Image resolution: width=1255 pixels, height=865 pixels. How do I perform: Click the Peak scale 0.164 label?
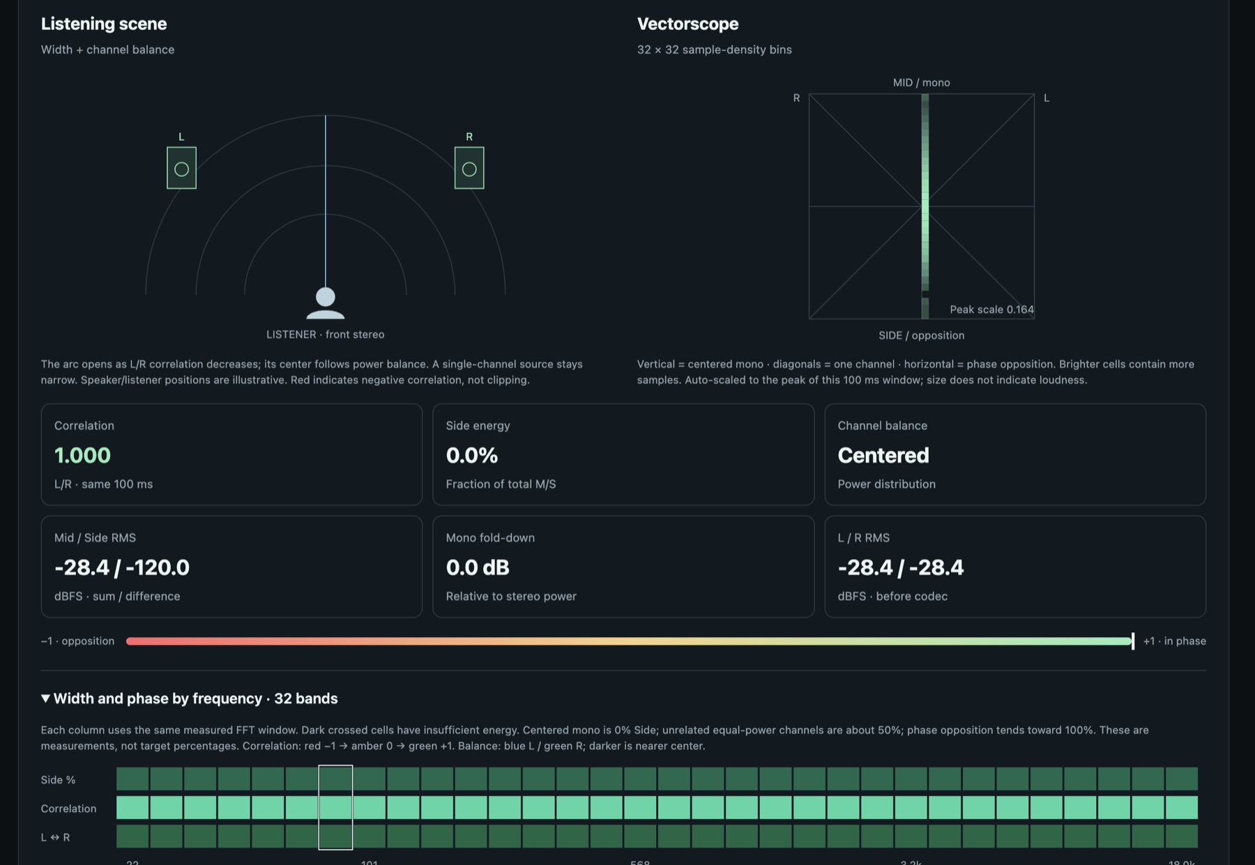(991, 309)
